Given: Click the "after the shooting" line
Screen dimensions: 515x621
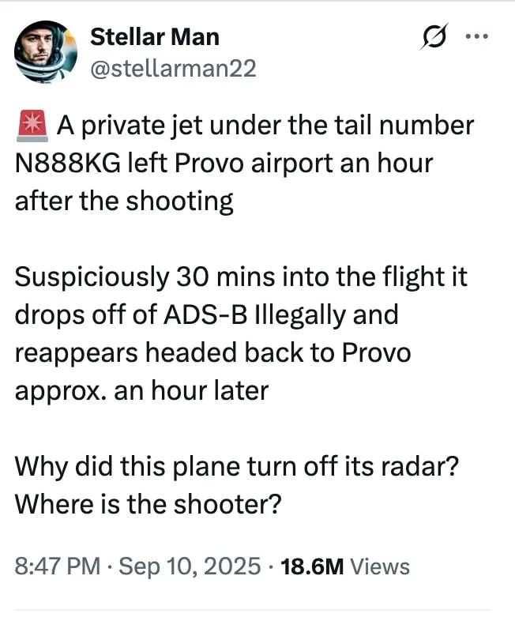Looking at the screenshot, I should click(124, 201).
